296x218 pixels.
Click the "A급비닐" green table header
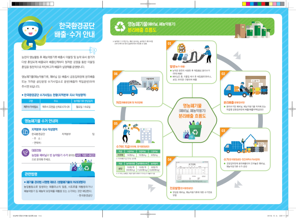coord(131,151)
